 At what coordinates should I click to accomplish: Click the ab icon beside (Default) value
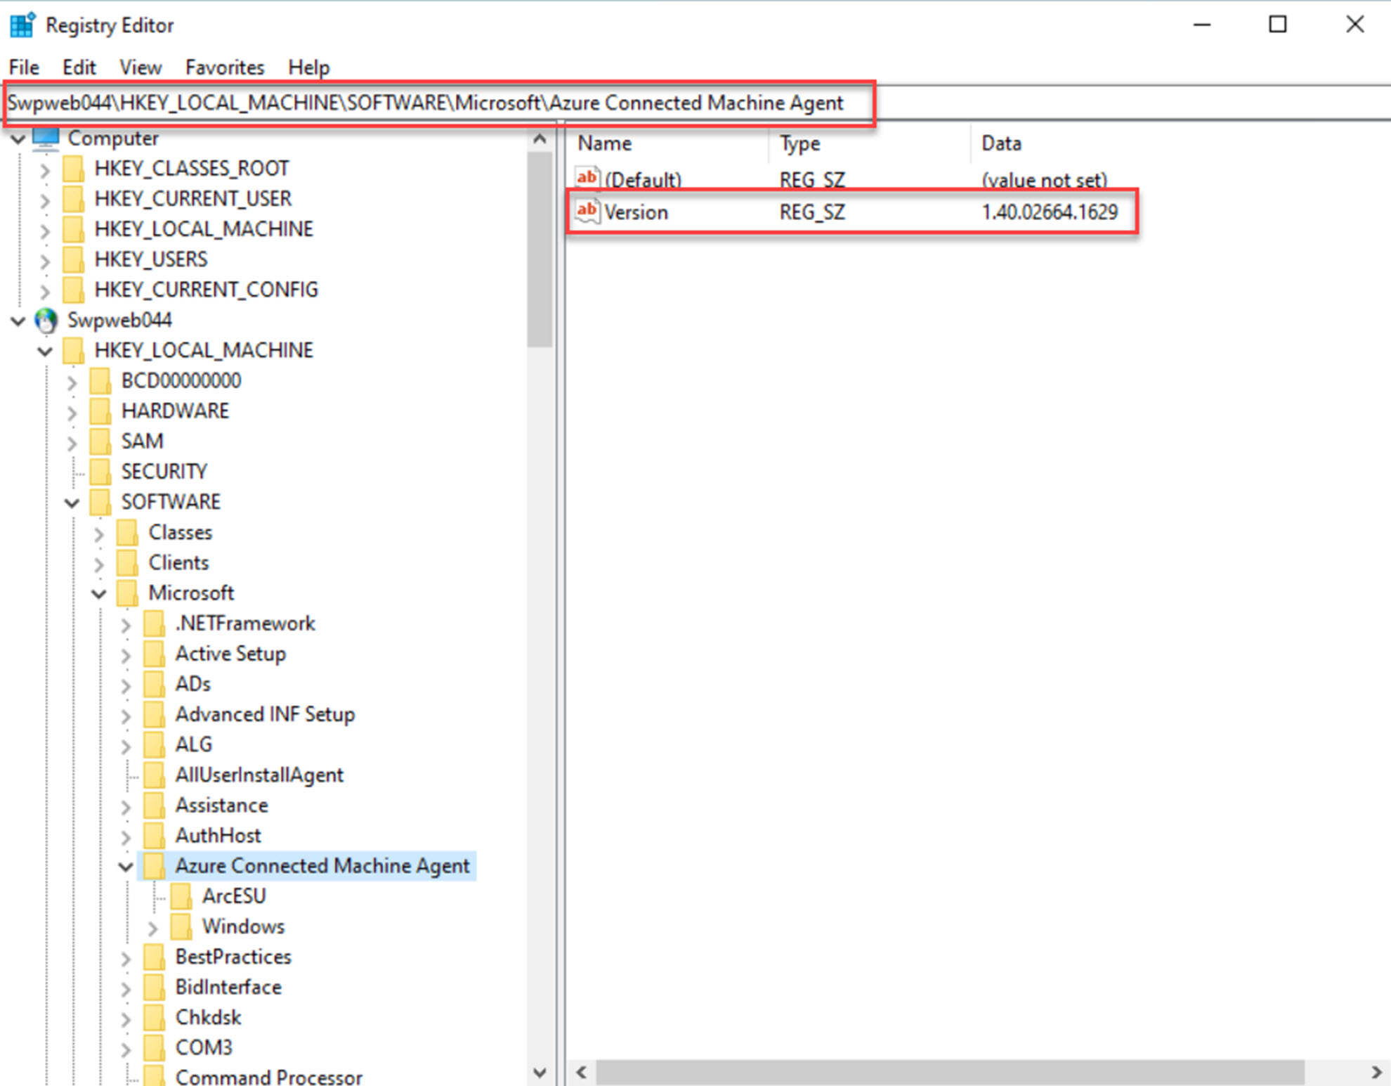[587, 177]
